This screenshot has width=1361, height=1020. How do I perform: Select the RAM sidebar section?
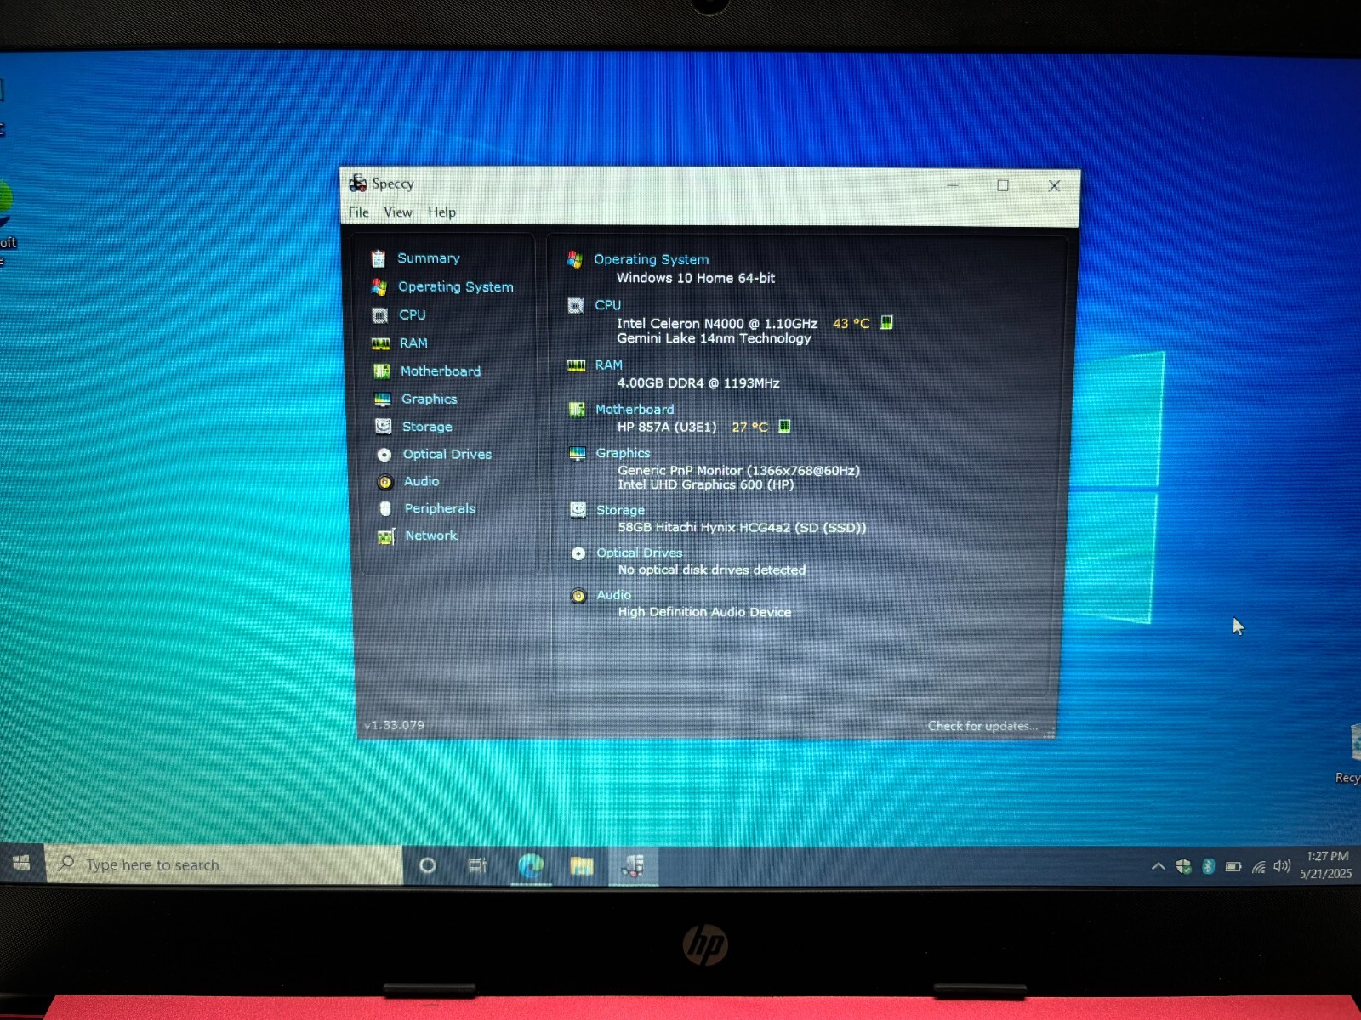point(413,343)
